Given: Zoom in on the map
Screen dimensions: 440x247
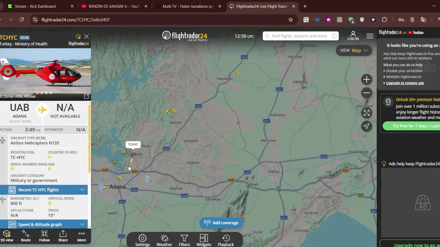Looking at the screenshot, I should [366, 80].
